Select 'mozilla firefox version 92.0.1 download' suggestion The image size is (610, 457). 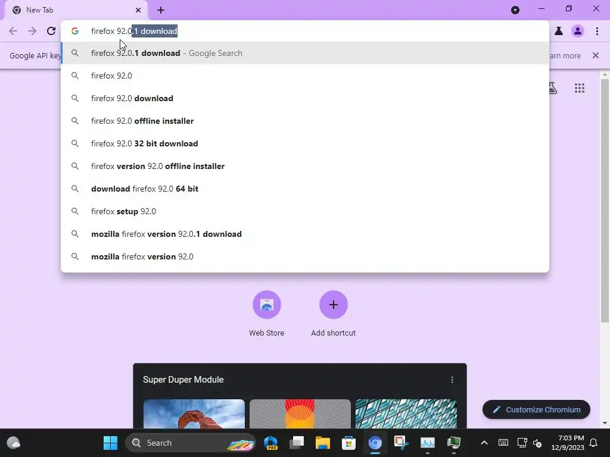tap(305, 234)
